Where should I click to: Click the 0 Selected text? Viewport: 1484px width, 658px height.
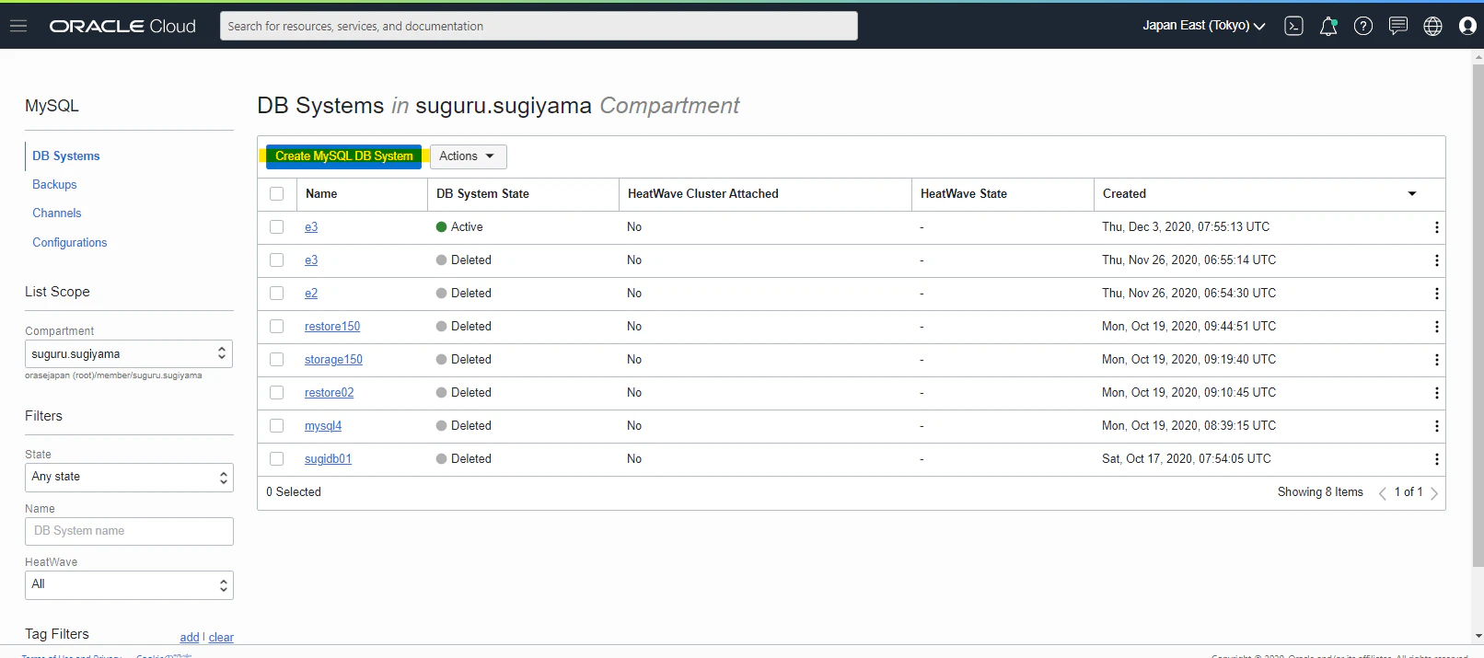[x=294, y=492]
